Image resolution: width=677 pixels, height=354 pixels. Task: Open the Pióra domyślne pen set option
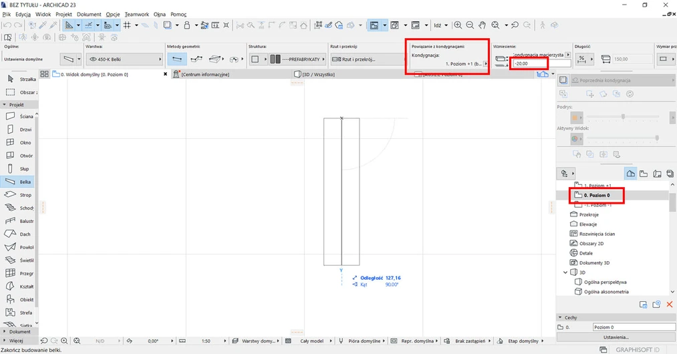(362, 341)
